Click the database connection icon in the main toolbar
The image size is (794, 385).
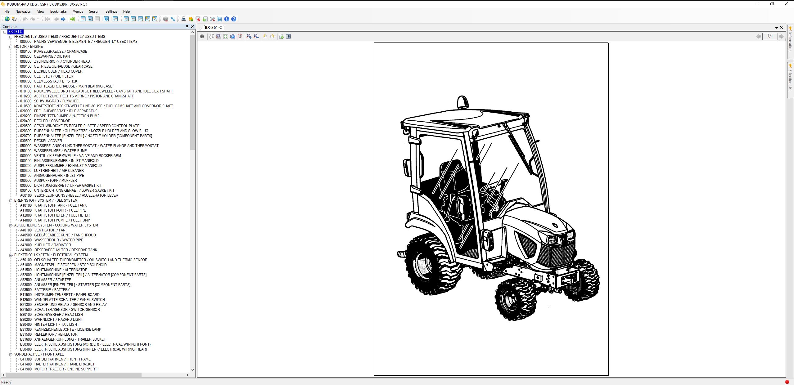click(166, 19)
